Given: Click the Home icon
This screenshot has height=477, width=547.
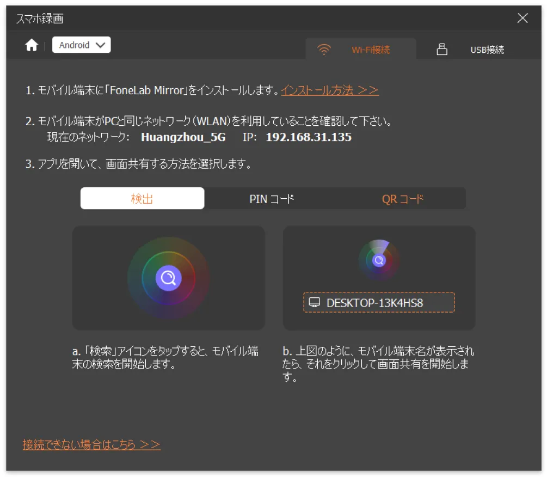Looking at the screenshot, I should (32, 45).
